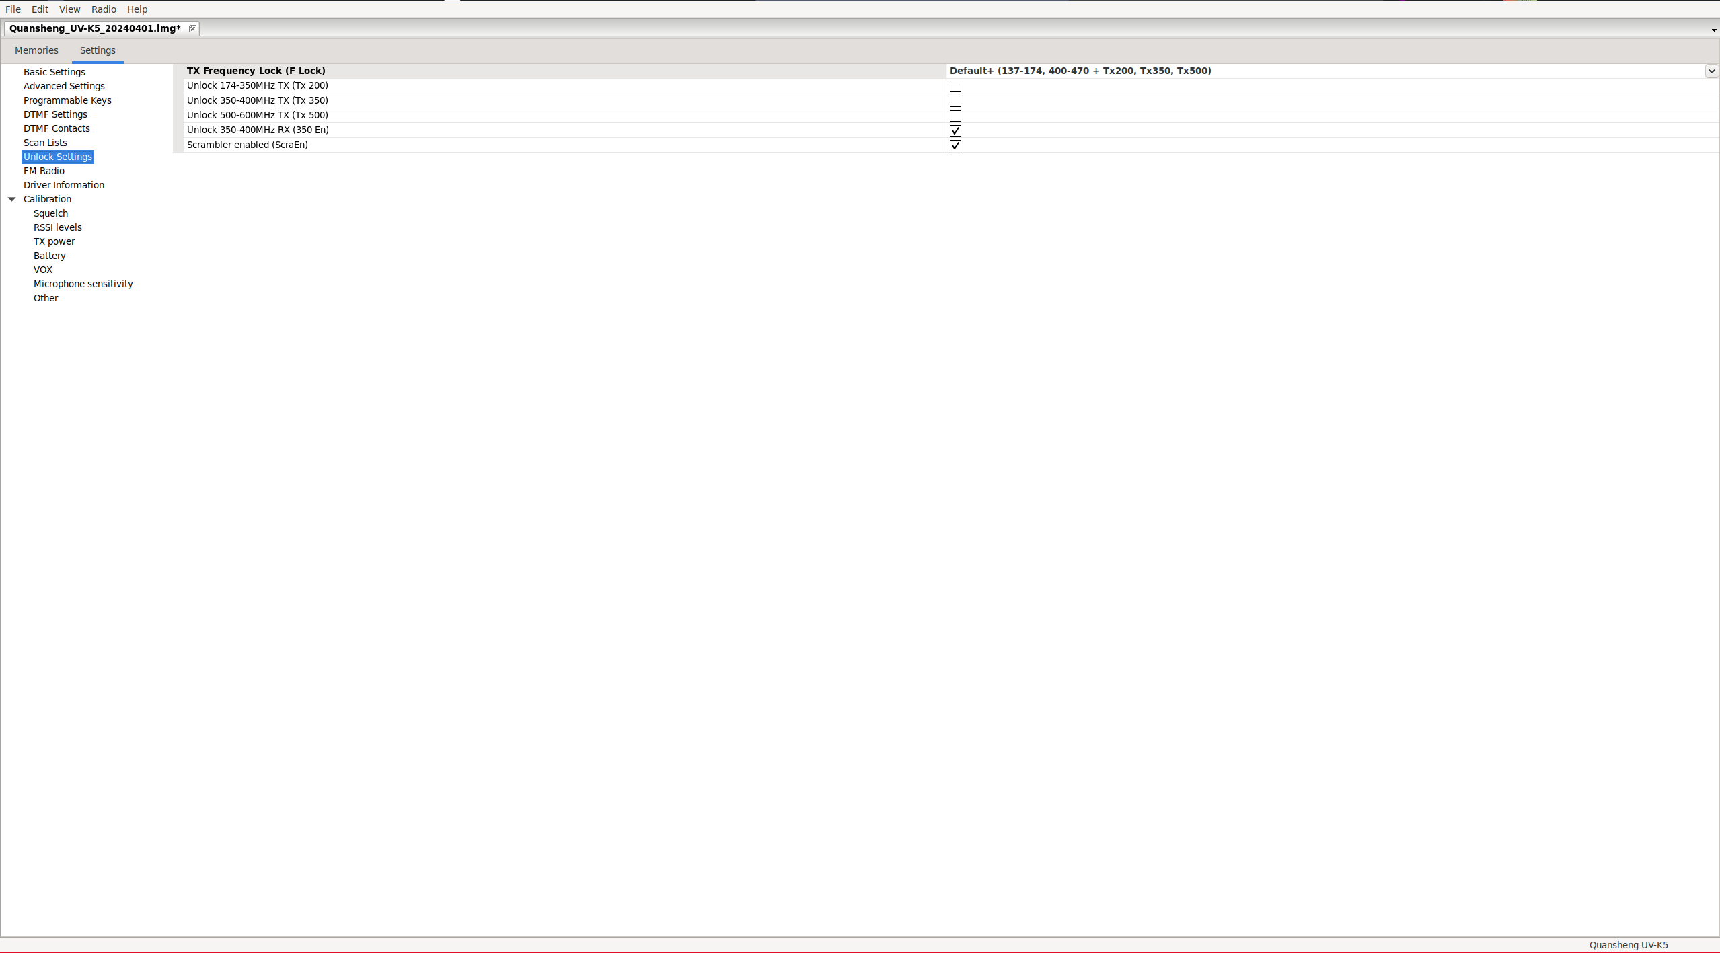Open the tab list arrow at far right

point(1713,30)
